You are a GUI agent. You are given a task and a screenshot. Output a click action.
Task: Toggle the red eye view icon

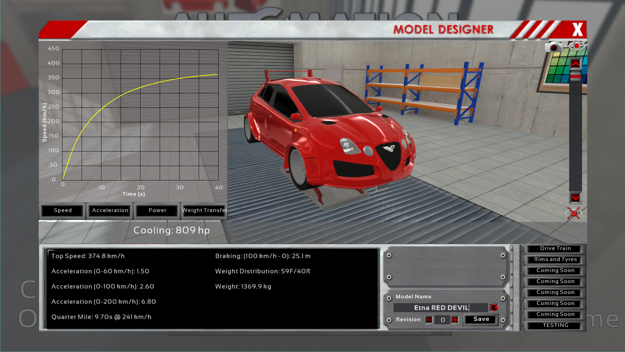coord(577,46)
